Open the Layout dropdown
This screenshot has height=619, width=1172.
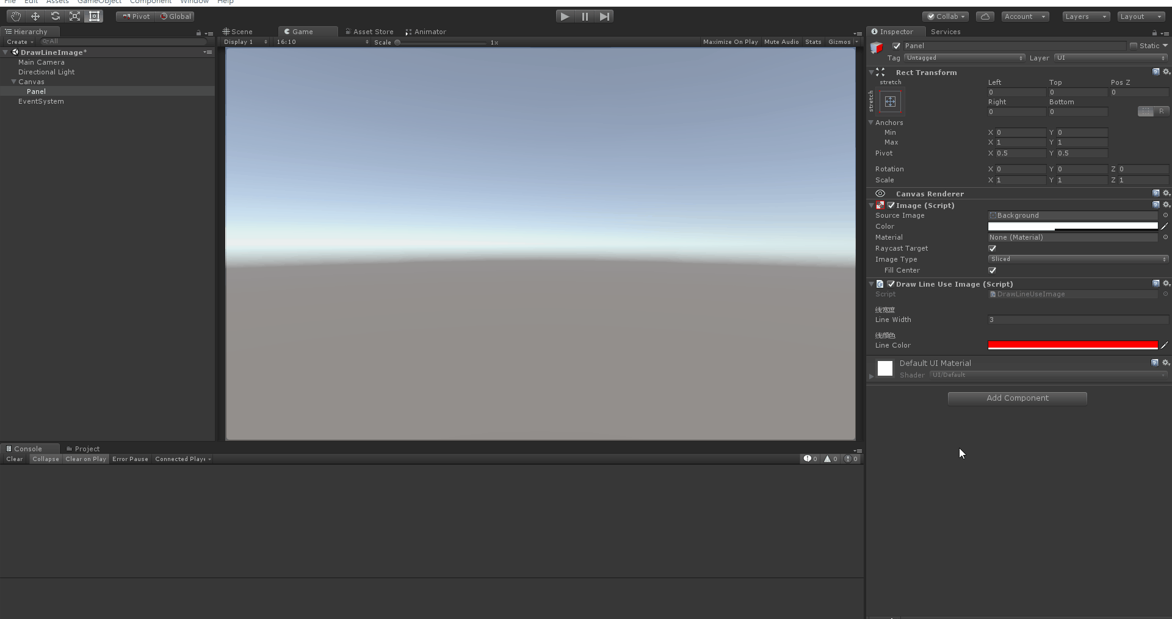1140,16
